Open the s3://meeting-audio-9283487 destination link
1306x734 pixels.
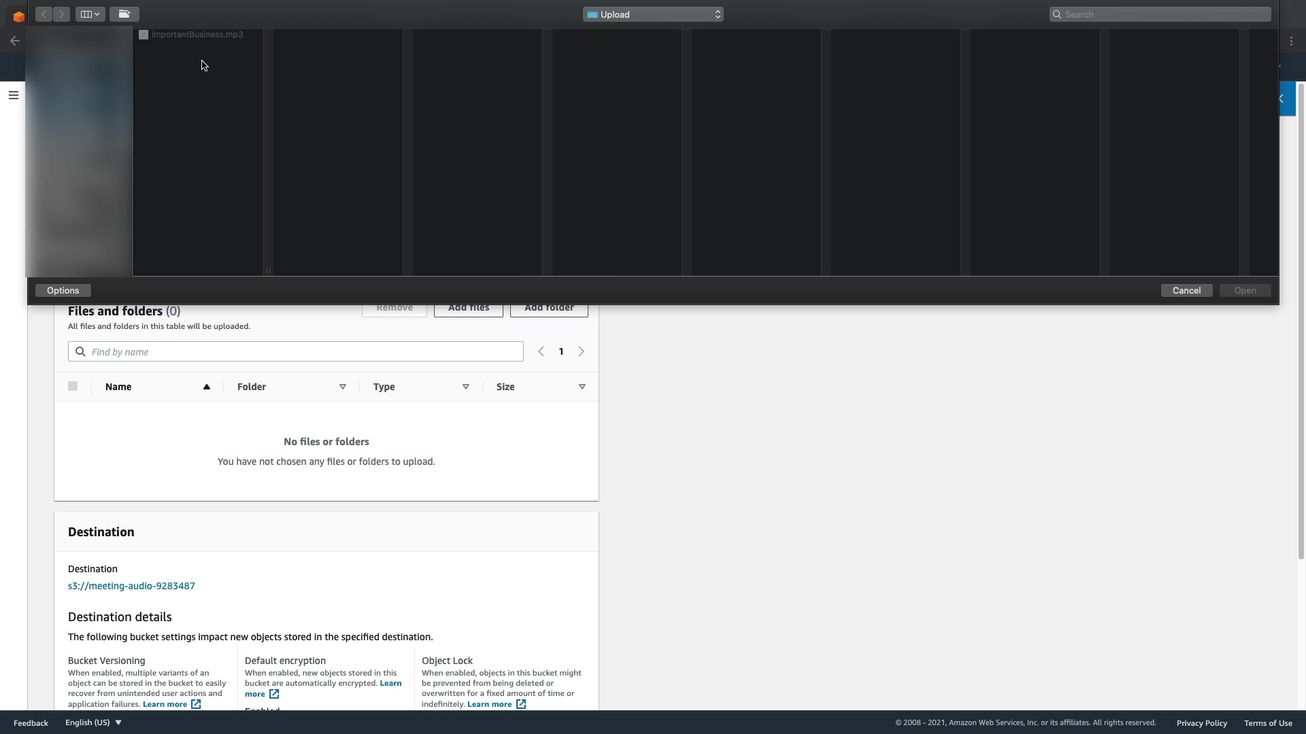point(131,586)
